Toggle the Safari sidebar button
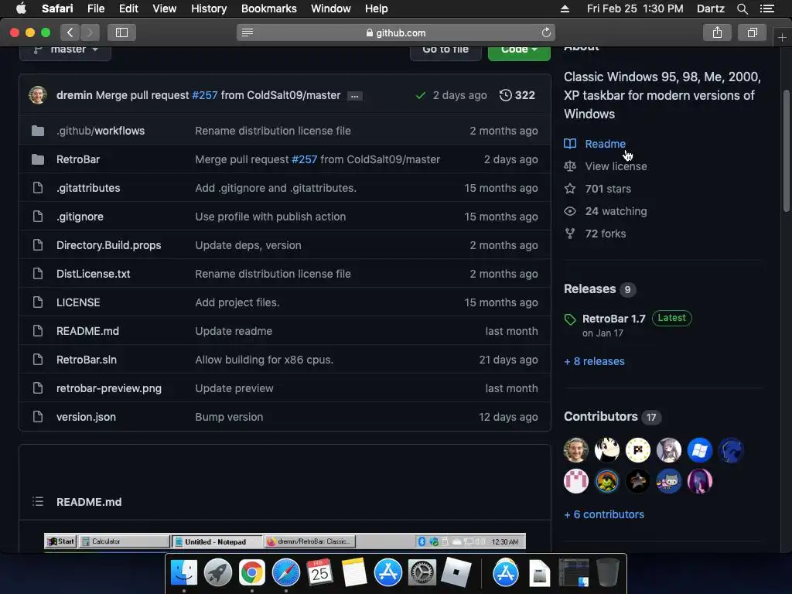 coord(121,32)
